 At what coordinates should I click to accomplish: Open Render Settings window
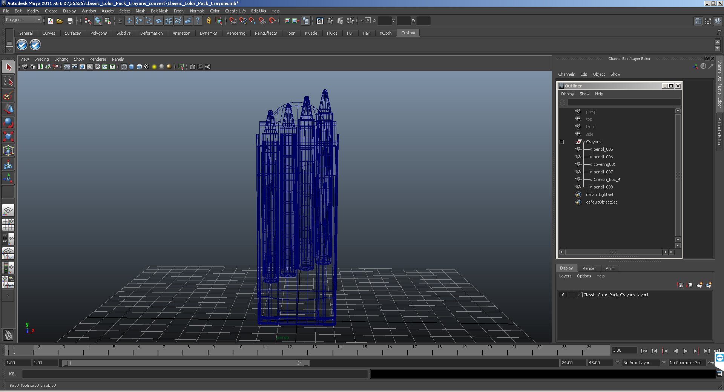(x=350, y=21)
